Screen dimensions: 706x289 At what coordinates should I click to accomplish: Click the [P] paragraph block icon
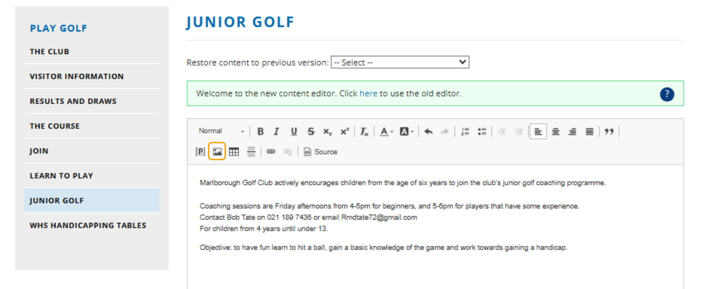click(200, 152)
